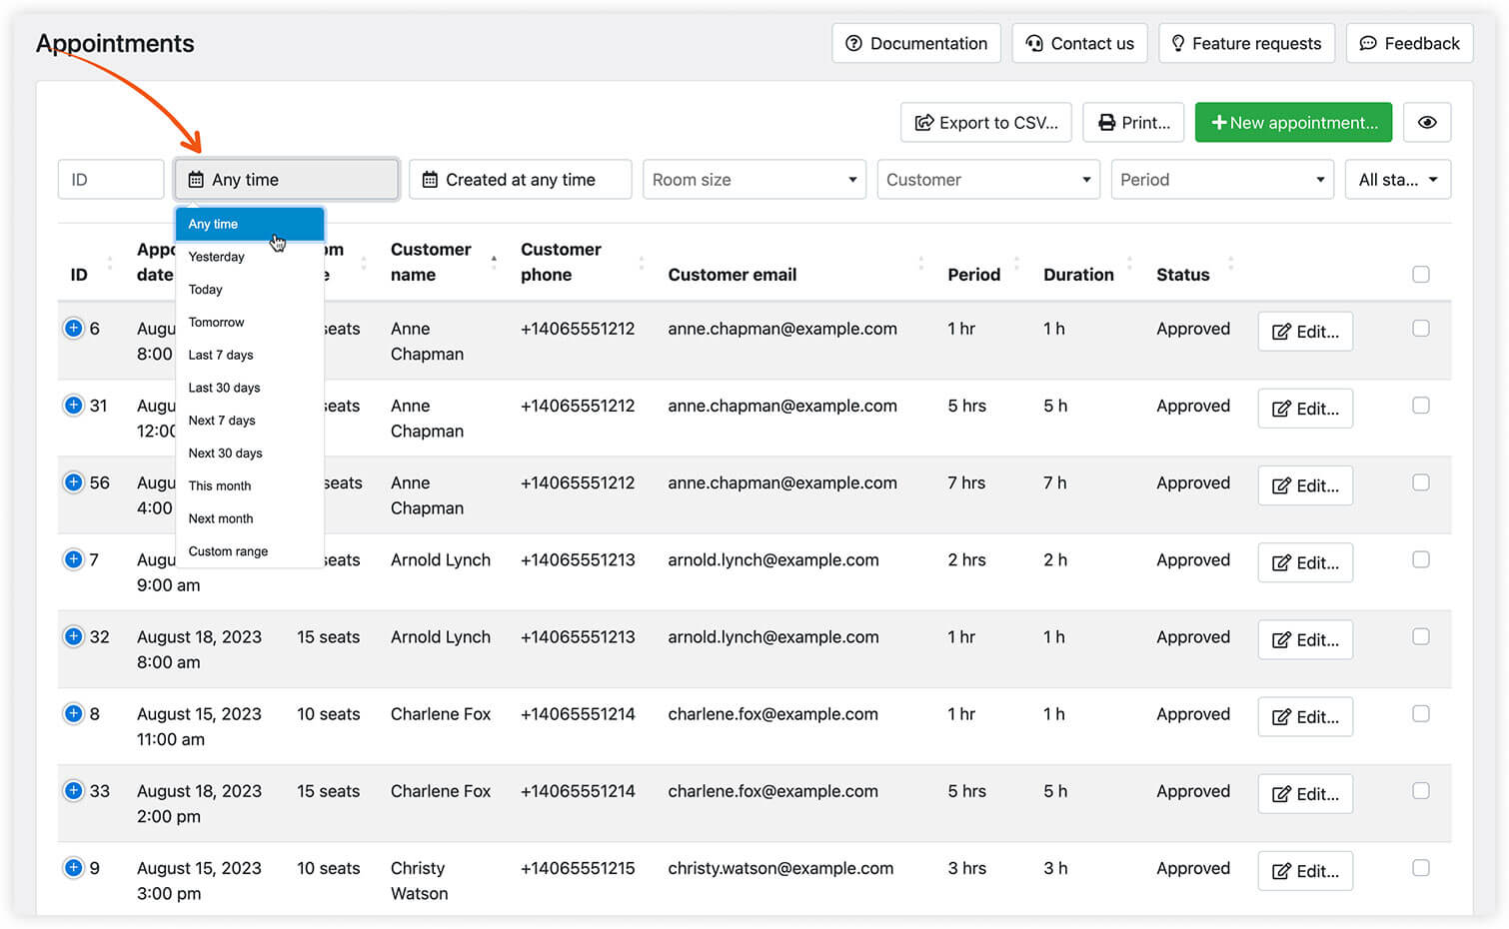Edit Anne Chapman's 1 hr appointment
The width and height of the screenshot is (1509, 929).
[1305, 332]
